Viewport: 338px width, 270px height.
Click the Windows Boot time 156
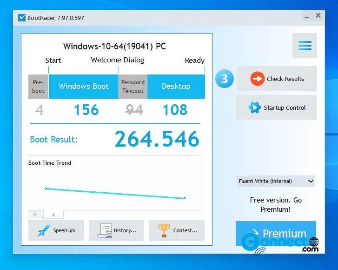tap(86, 110)
